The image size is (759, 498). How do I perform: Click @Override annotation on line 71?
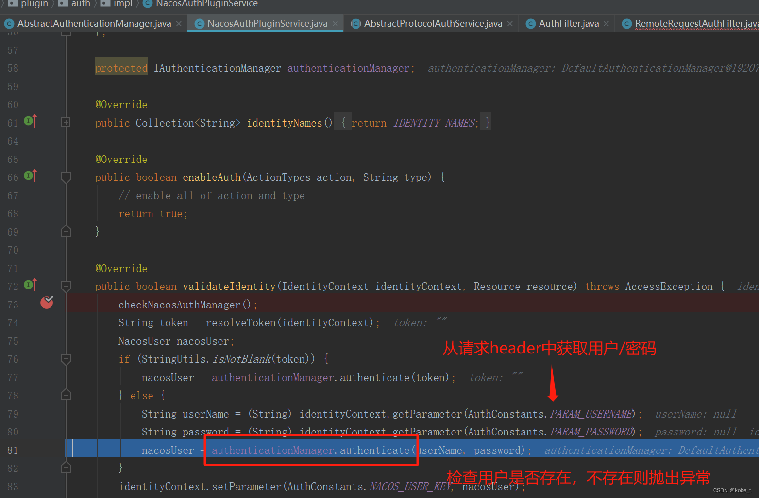121,269
